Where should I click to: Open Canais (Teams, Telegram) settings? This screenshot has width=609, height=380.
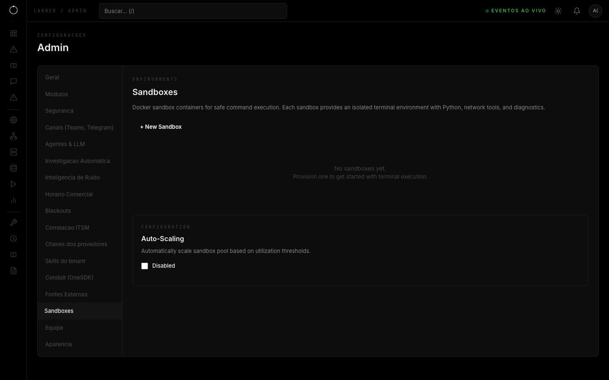[x=80, y=128]
